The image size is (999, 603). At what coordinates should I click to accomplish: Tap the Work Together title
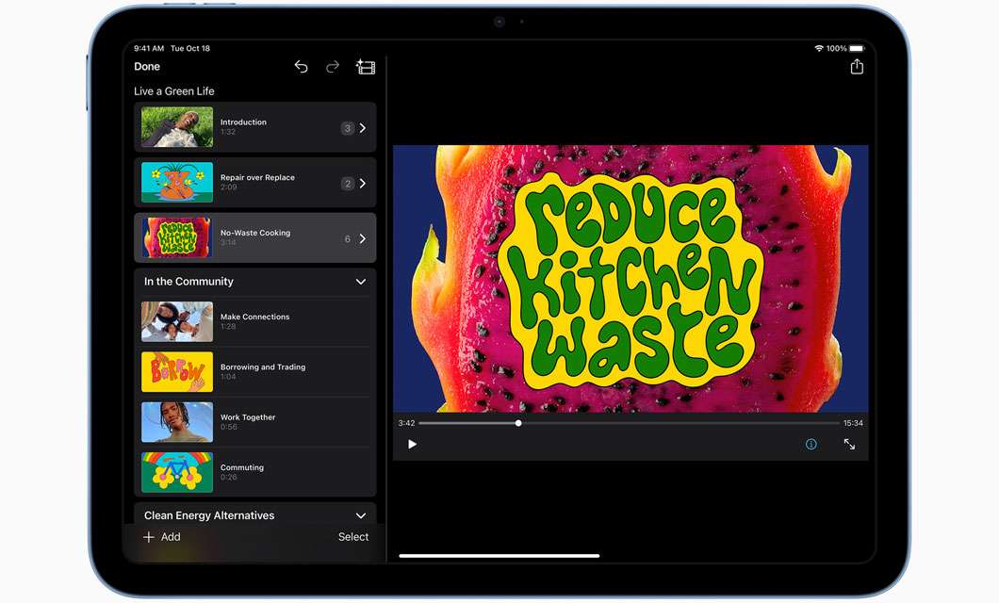pyautogui.click(x=248, y=417)
